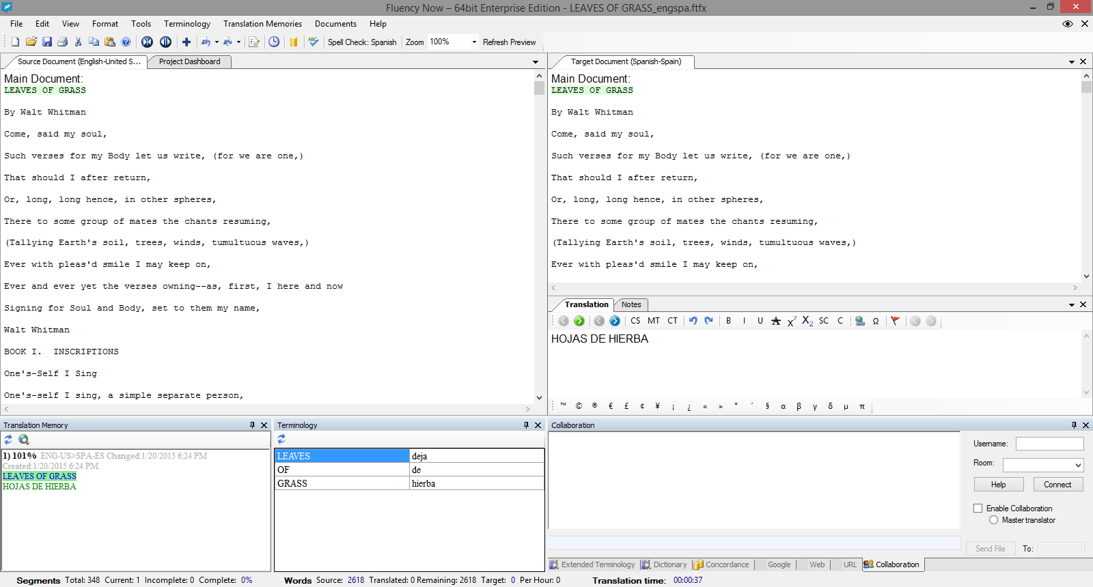The image size is (1093, 587).
Task: Print the document using printer icon
Action: pyautogui.click(x=63, y=42)
